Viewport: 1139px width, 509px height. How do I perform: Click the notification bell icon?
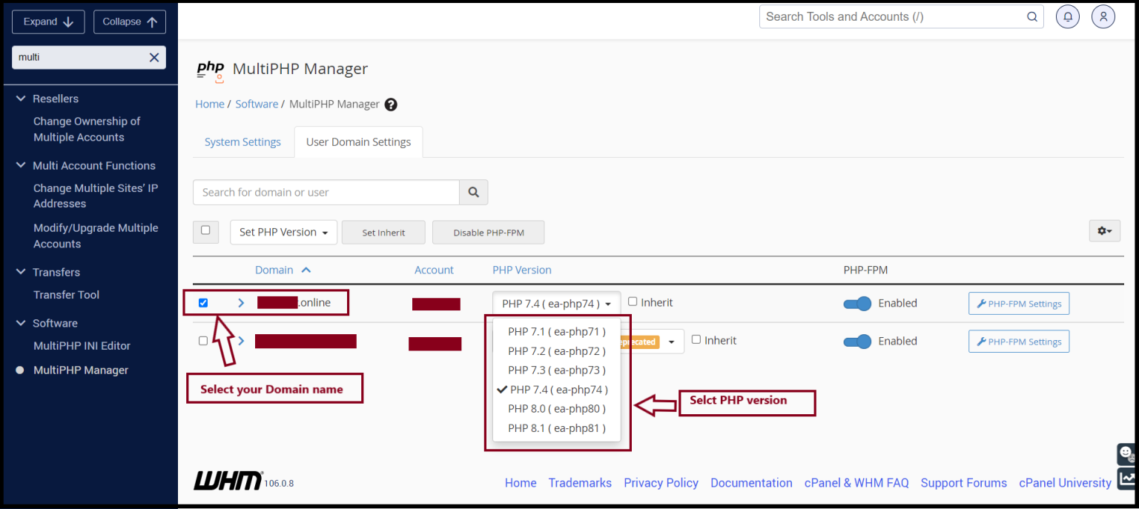pos(1067,16)
